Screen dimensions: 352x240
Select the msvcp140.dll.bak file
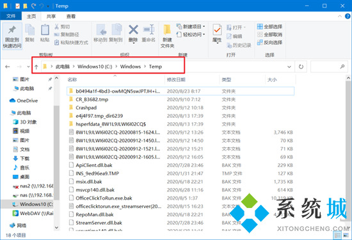tap(95, 190)
